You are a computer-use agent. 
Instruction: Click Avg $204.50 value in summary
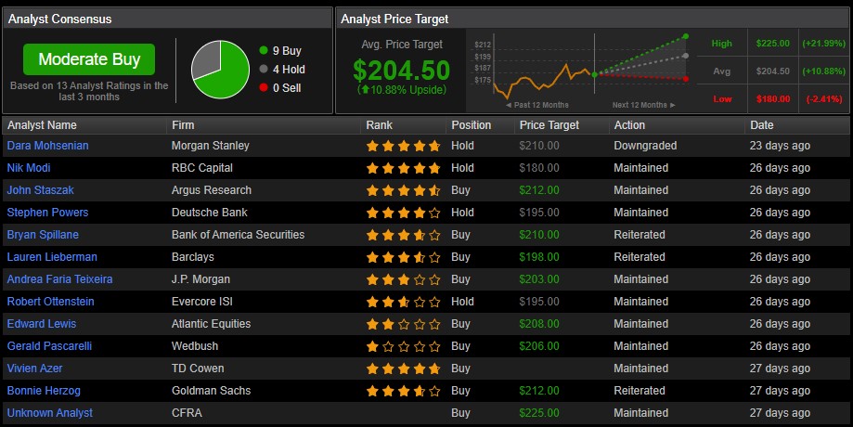[772, 71]
